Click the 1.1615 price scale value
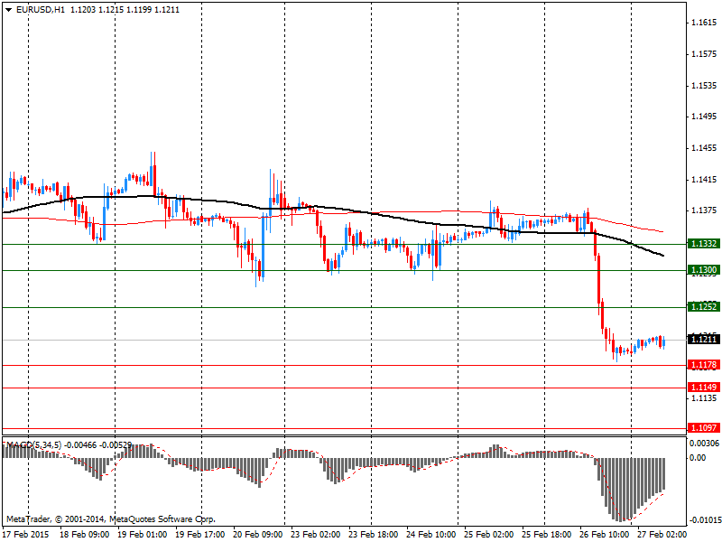Image resolution: width=722 pixels, height=542 pixels. pyautogui.click(x=704, y=23)
